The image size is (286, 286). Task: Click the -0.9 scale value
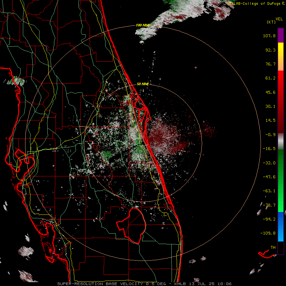click(270, 135)
